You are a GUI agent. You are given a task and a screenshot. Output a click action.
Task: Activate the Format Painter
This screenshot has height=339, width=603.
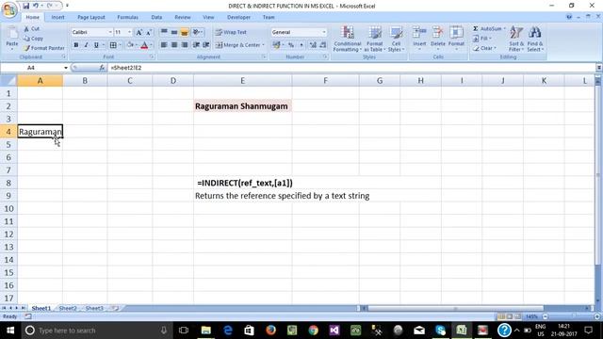44,48
